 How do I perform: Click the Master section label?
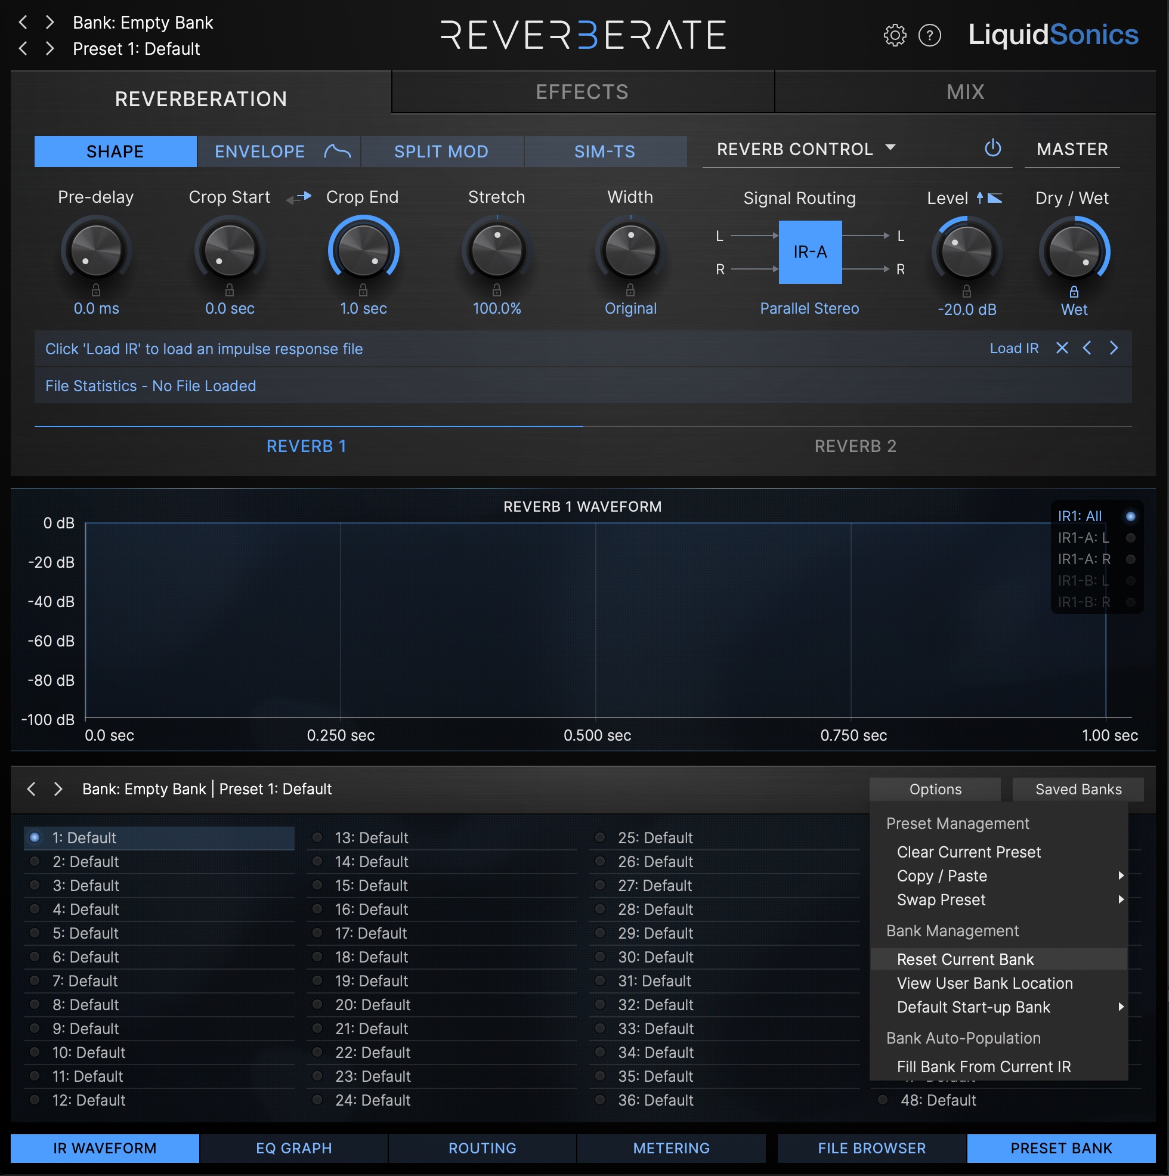(x=1072, y=149)
